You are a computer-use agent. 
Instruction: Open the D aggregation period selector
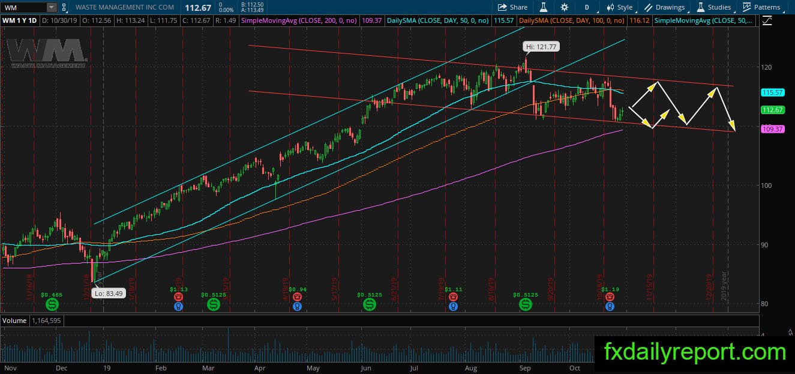tap(586, 7)
